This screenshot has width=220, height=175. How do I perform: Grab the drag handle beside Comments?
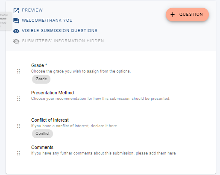click(18, 153)
